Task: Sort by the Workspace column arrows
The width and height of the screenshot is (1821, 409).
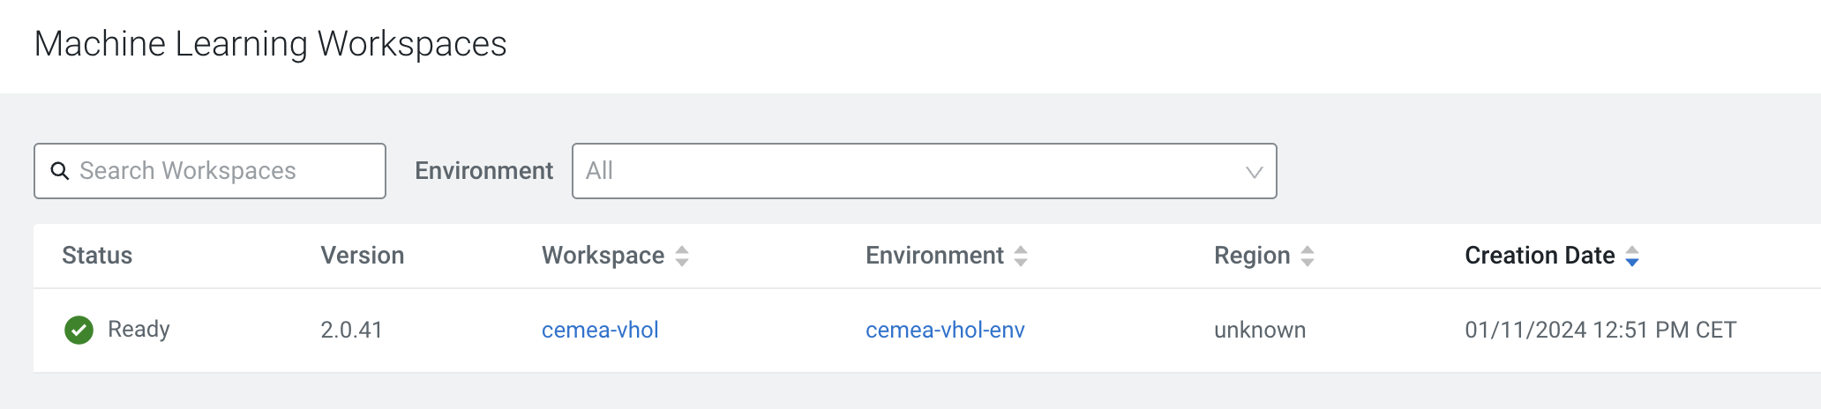Action: click(682, 257)
